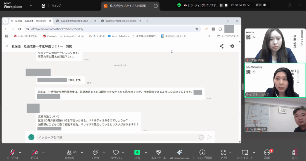Screen dimensions: 306x161
Task: Select the 協会事務局 video thumbnail
Action: tap(275, 115)
